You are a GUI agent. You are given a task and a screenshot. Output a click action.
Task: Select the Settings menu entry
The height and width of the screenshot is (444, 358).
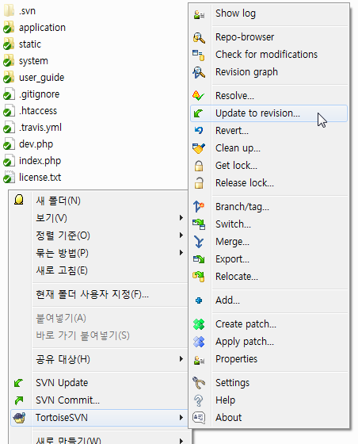point(268,382)
